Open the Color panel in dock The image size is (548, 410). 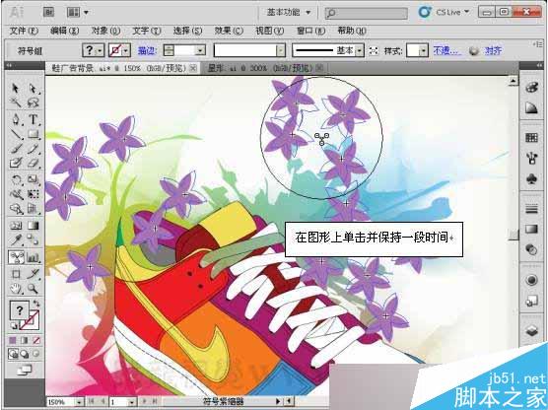coord(531,88)
